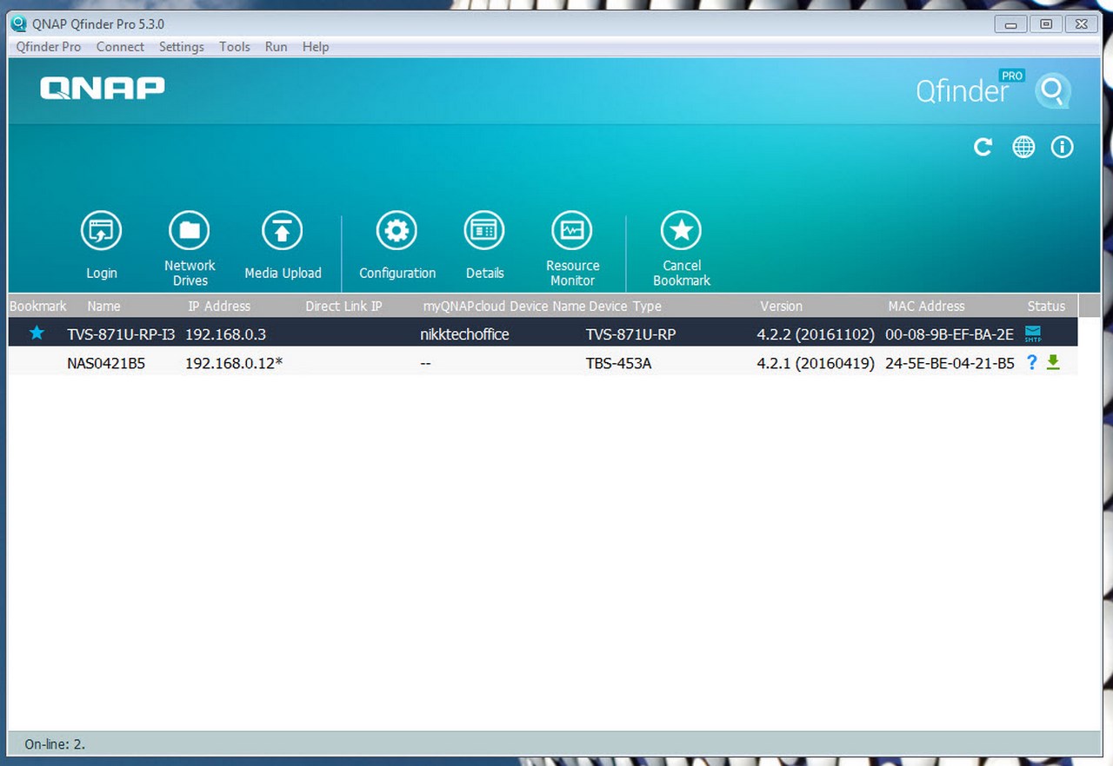Click device type TVS-871U-RP
Viewport: 1113px width, 766px height.
point(630,333)
